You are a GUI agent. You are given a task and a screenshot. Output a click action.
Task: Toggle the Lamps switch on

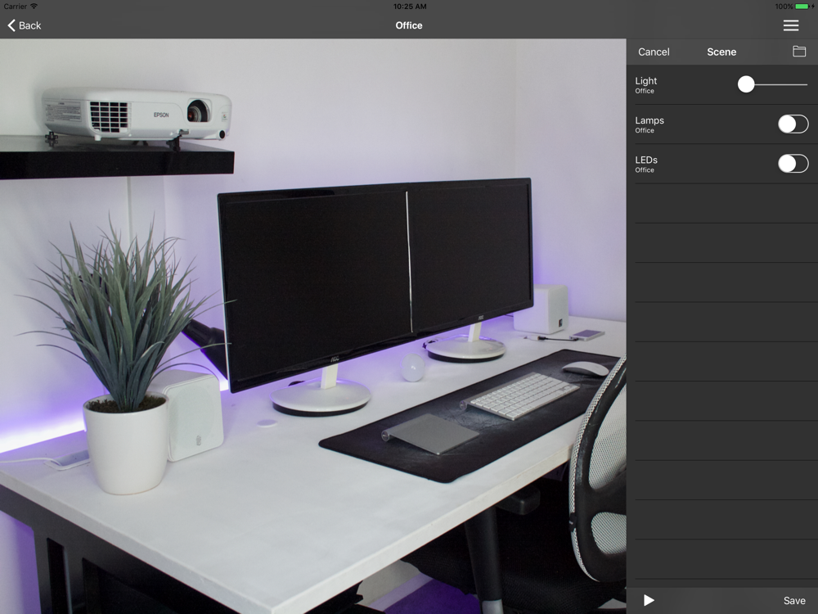[x=793, y=124]
